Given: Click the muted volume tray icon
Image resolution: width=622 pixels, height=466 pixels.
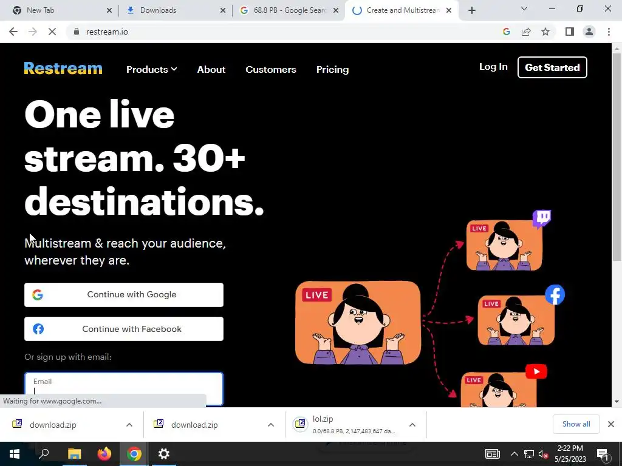Looking at the screenshot, I should tap(543, 454).
